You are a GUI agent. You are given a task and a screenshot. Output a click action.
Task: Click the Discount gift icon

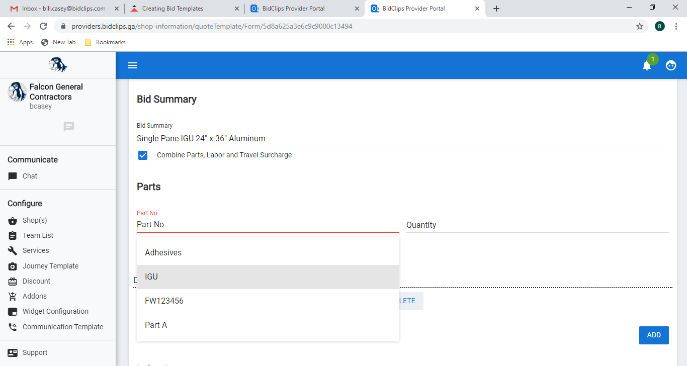[x=13, y=281]
